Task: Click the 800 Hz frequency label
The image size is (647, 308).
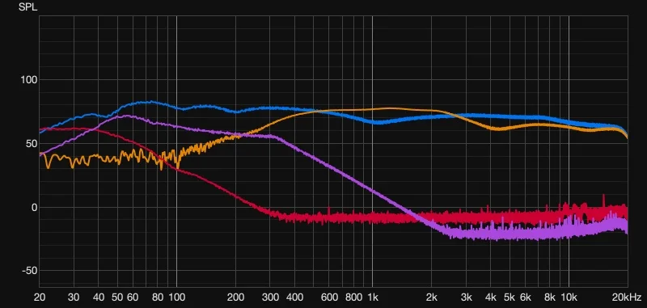Action: [353, 297]
